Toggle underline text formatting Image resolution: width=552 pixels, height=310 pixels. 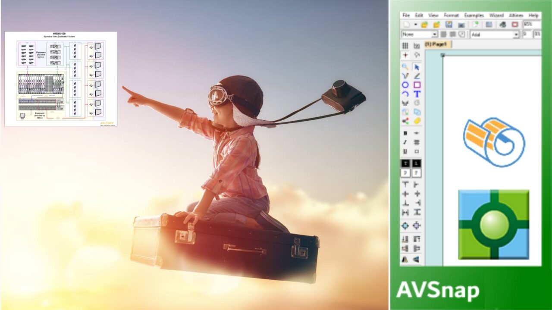405,152
